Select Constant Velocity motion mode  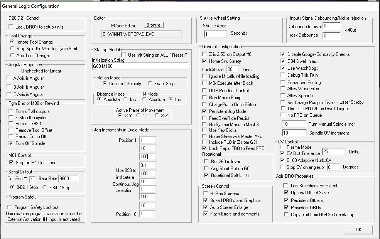tap(105, 83)
